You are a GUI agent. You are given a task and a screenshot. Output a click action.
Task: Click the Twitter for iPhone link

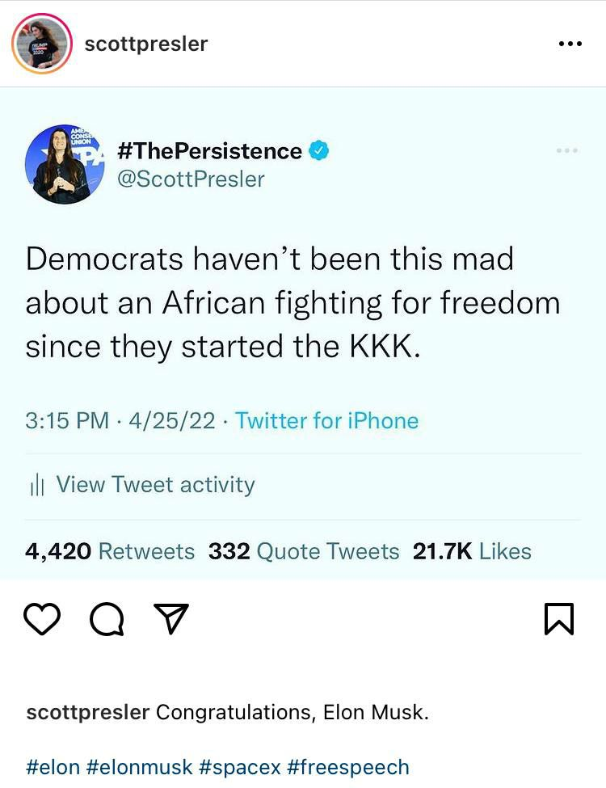pos(326,420)
